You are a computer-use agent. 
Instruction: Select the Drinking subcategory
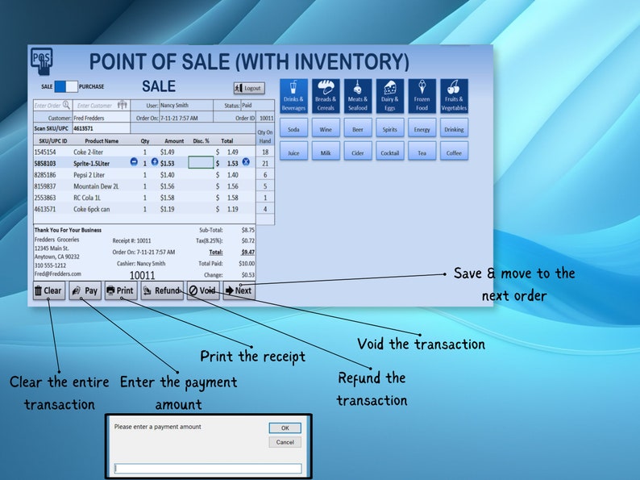pos(454,129)
